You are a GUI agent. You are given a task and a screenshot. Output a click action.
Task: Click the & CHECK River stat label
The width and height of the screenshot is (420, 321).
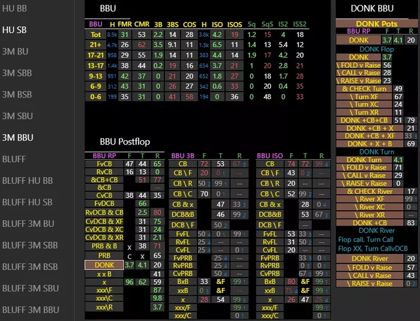click(370, 192)
